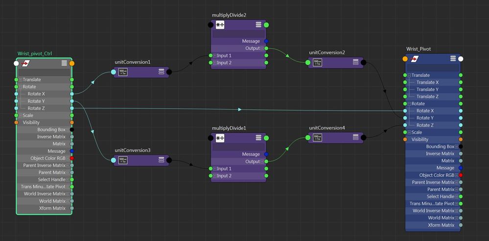Click green output port on multiplyDivide2 header
The width and height of the screenshot is (489, 241).
tap(266, 25)
